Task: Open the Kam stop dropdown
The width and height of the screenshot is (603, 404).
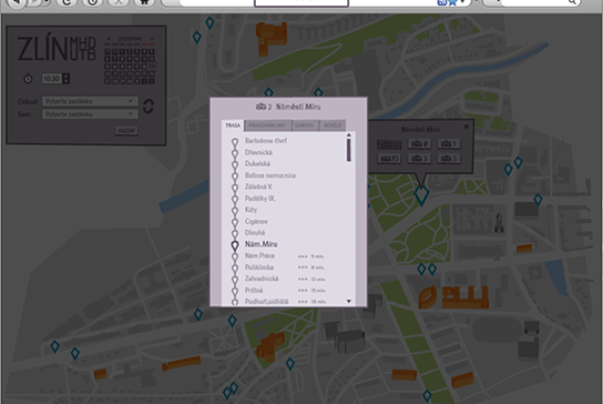Action: click(89, 113)
